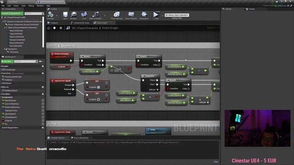Select TPCamera in the components tree
This screenshot has width=294, height=165.
point(14,52)
